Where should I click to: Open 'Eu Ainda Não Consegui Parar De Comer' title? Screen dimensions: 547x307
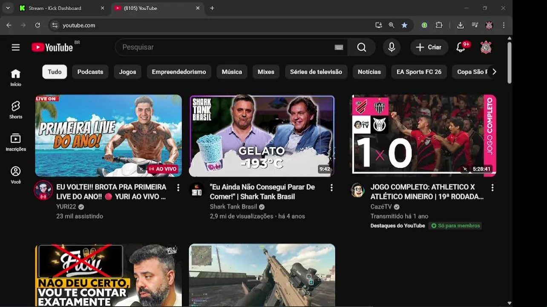coord(262,192)
